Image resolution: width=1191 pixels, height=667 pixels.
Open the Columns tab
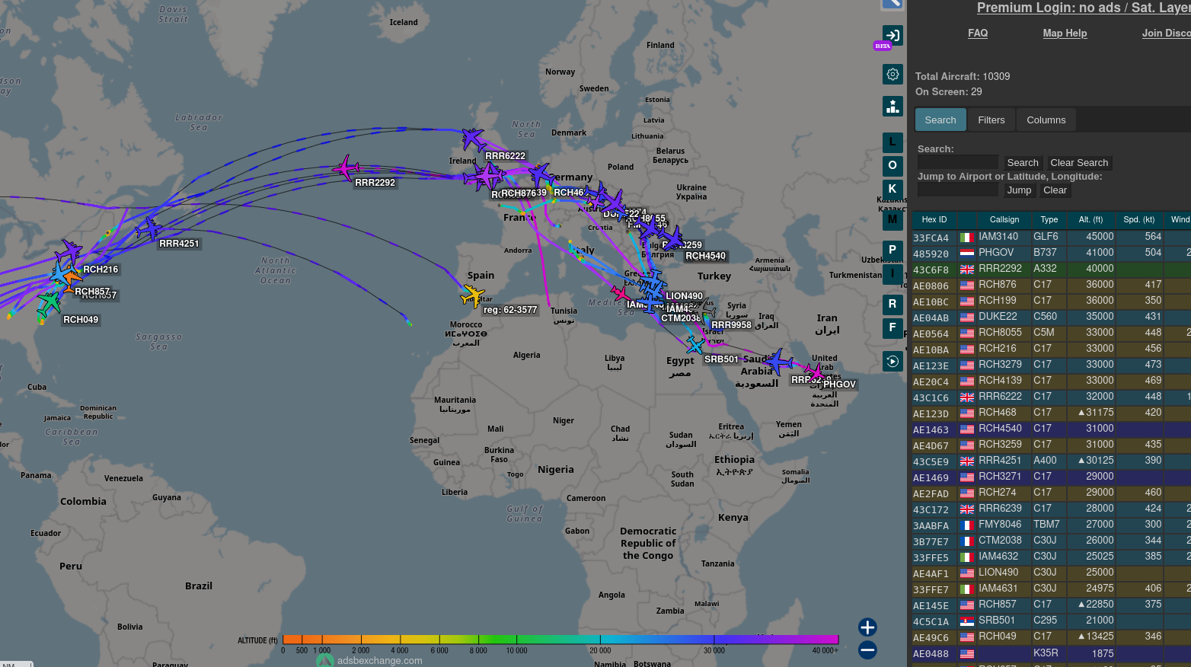(x=1046, y=120)
